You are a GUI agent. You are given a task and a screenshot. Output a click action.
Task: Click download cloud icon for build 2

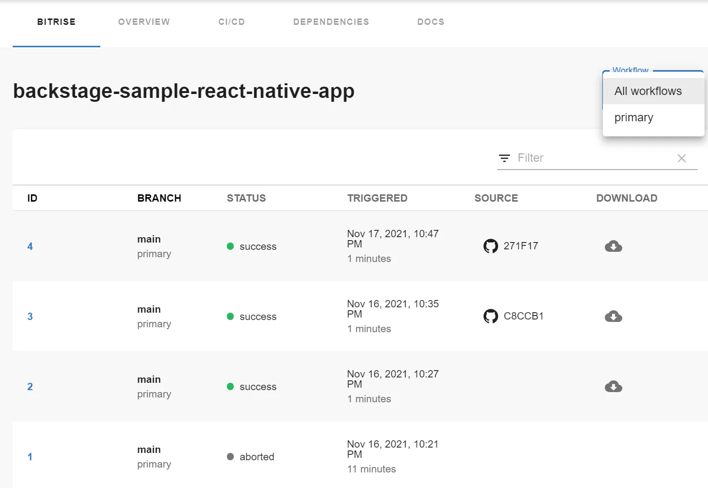613,387
